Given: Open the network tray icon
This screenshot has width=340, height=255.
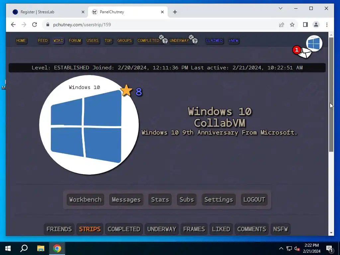Looking at the screenshot, I should tap(289, 248).
